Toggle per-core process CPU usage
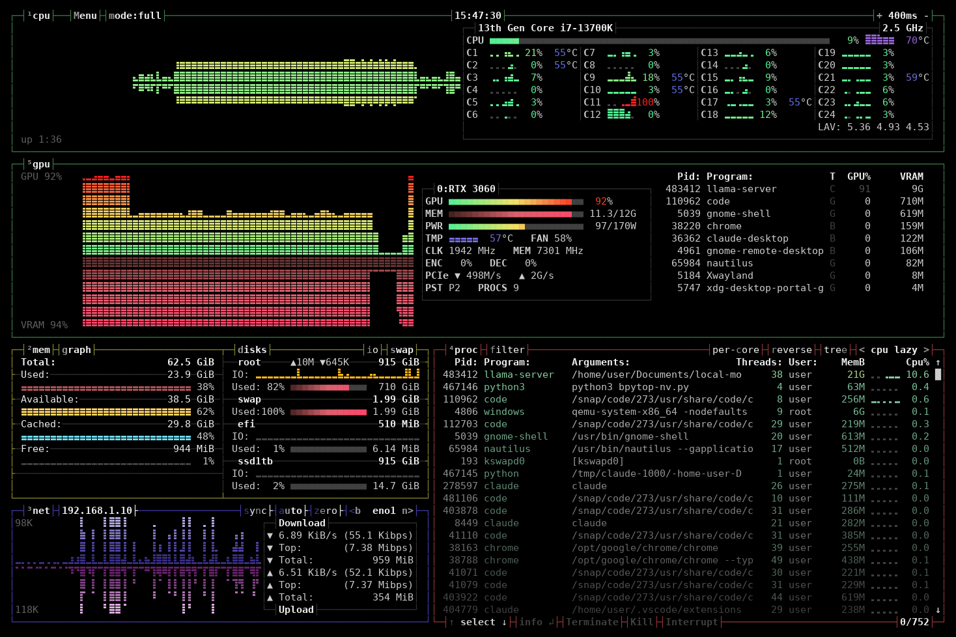Viewport: 956px width, 637px height. [736, 350]
